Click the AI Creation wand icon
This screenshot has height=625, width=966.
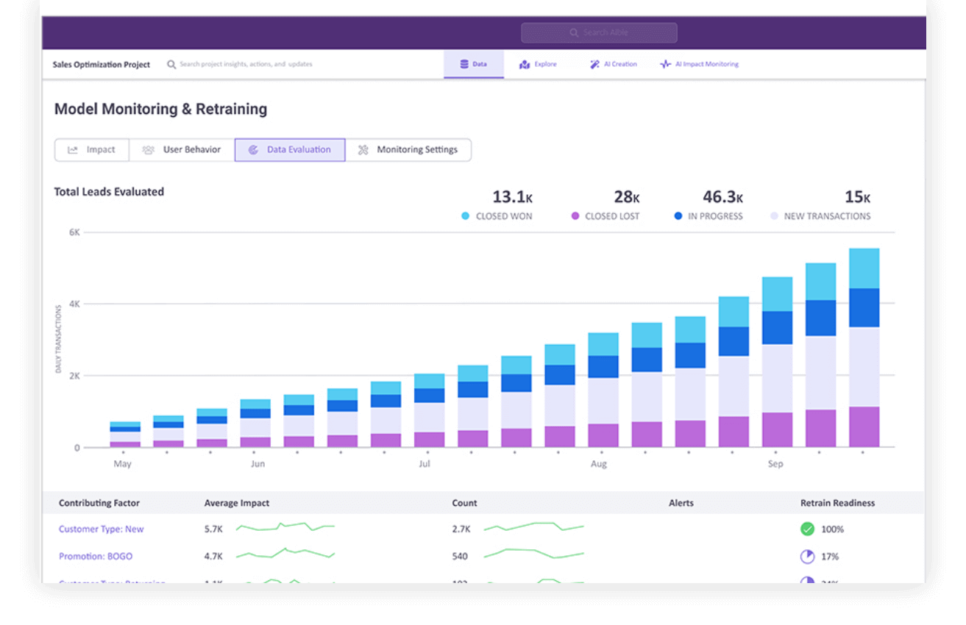tap(594, 65)
